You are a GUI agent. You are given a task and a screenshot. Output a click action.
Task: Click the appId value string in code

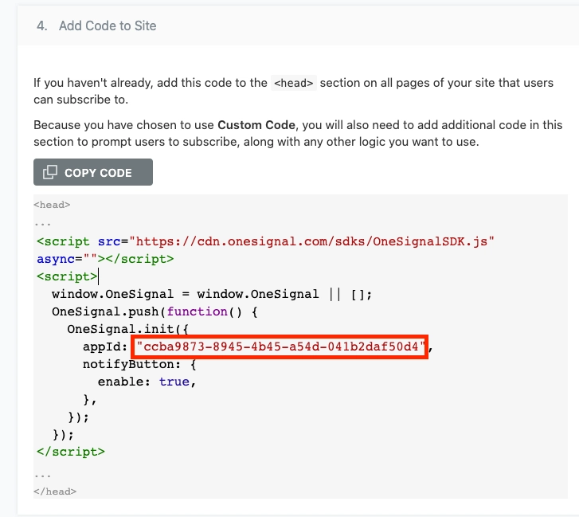(x=280, y=347)
